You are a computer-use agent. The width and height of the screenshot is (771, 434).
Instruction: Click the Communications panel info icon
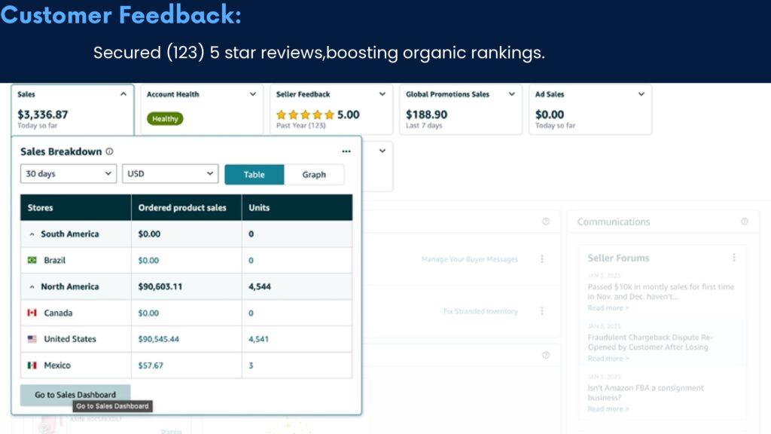tap(745, 222)
